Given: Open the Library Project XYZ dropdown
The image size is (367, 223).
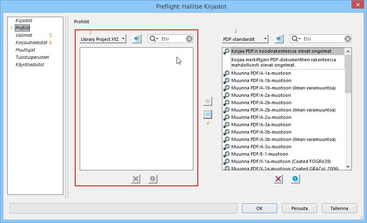Looking at the screenshot, I should [103, 39].
